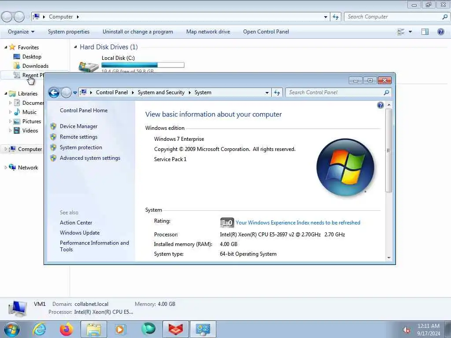Open the Organize dropdown menu
The image size is (451, 338).
tap(21, 32)
